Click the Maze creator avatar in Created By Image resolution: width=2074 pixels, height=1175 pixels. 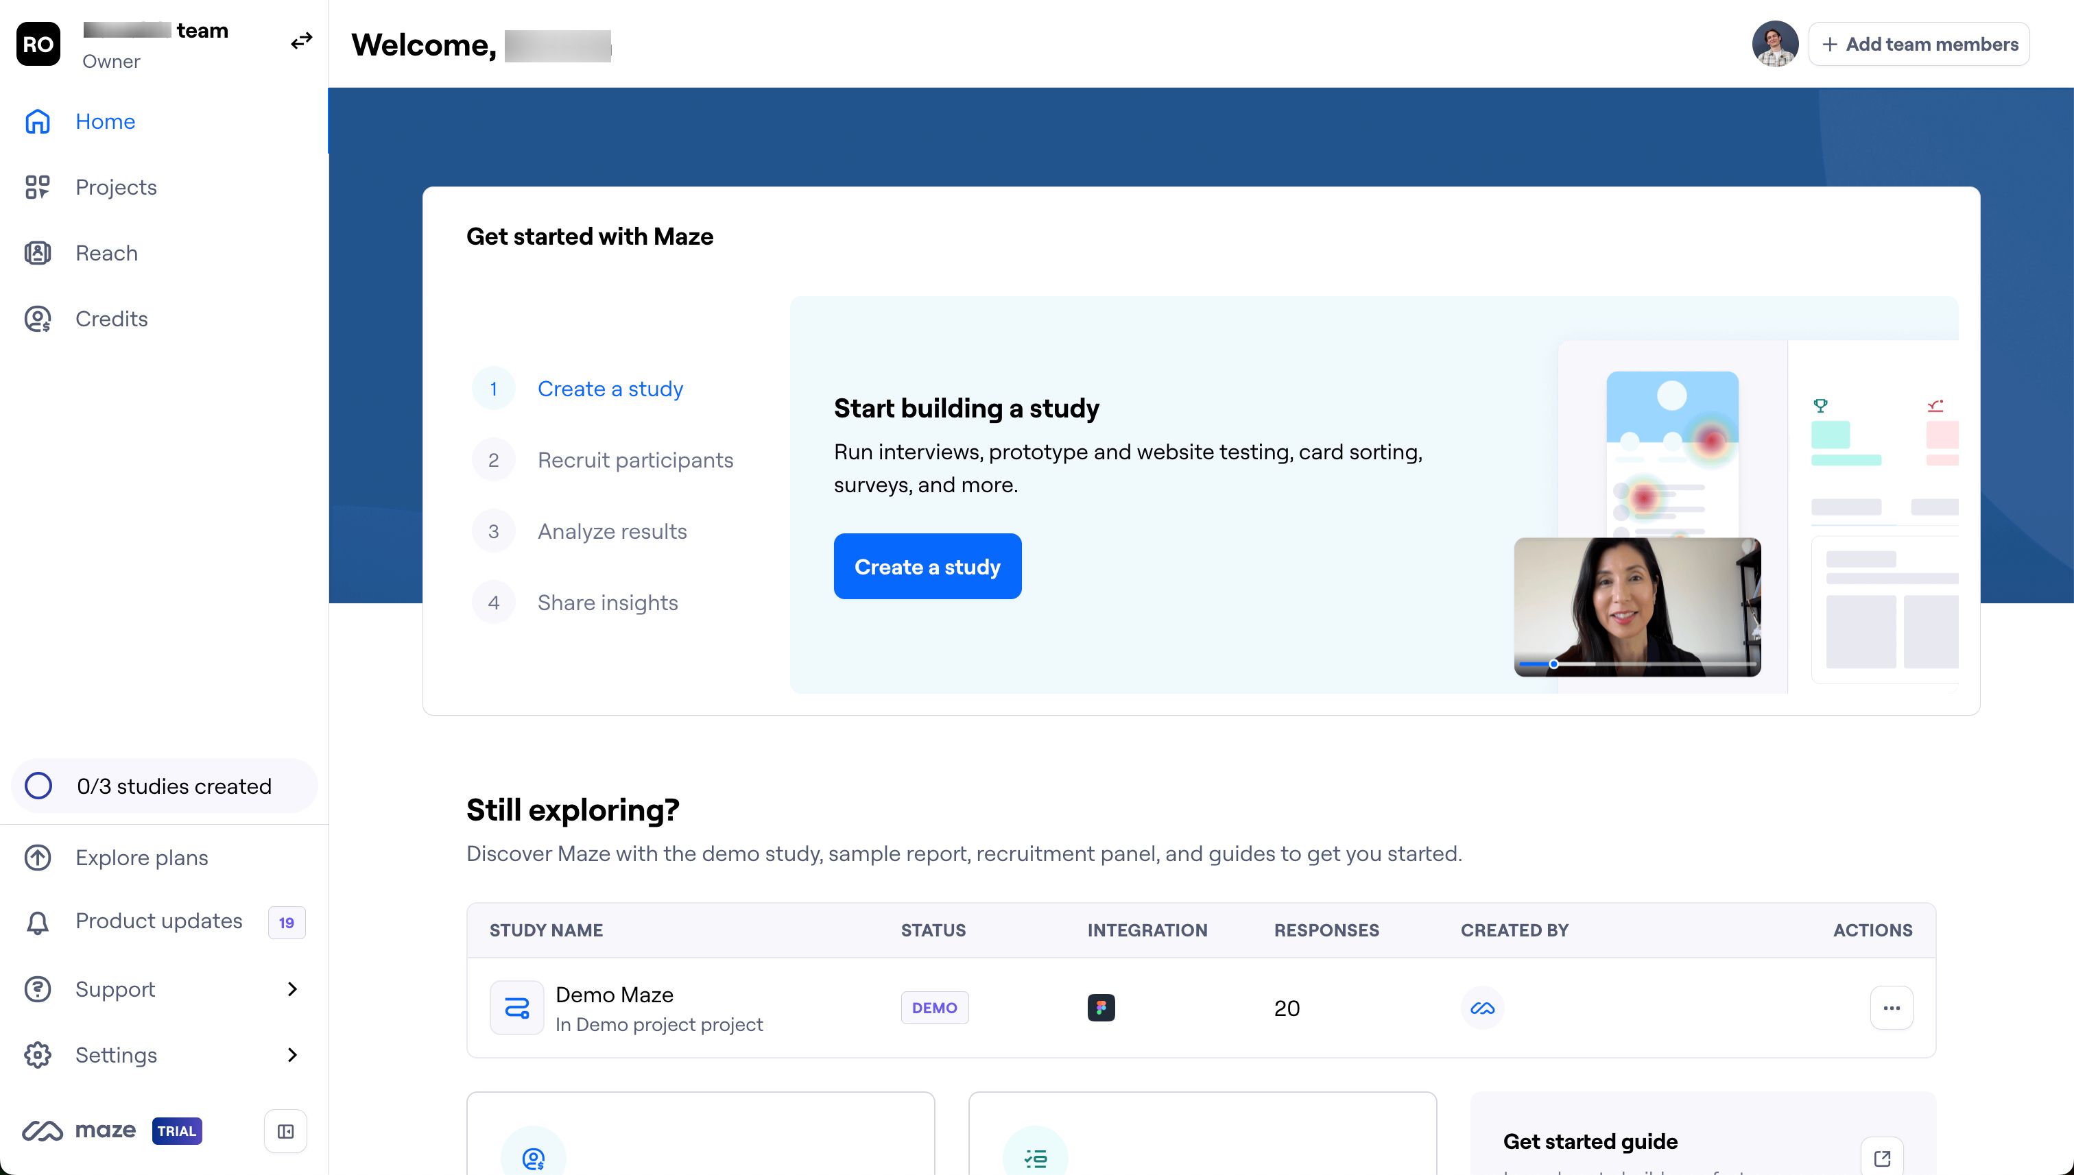[1482, 1007]
